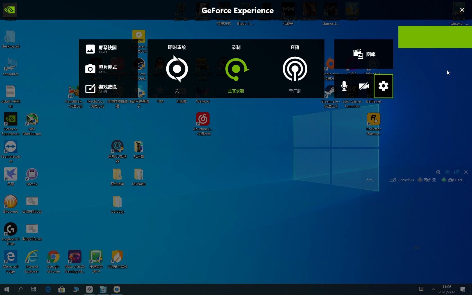472x295 pixels.
Task: Click the 丢帧 dropped-frame indicator
Action: pos(452,180)
